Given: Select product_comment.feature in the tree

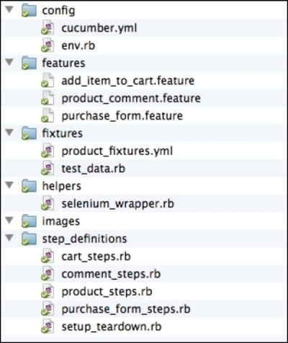Looking at the screenshot, I should point(131,99).
